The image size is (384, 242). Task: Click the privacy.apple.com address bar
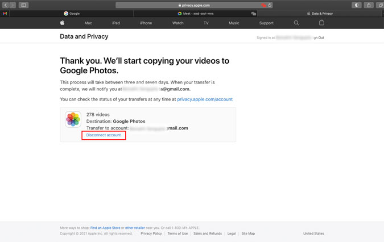point(194,5)
